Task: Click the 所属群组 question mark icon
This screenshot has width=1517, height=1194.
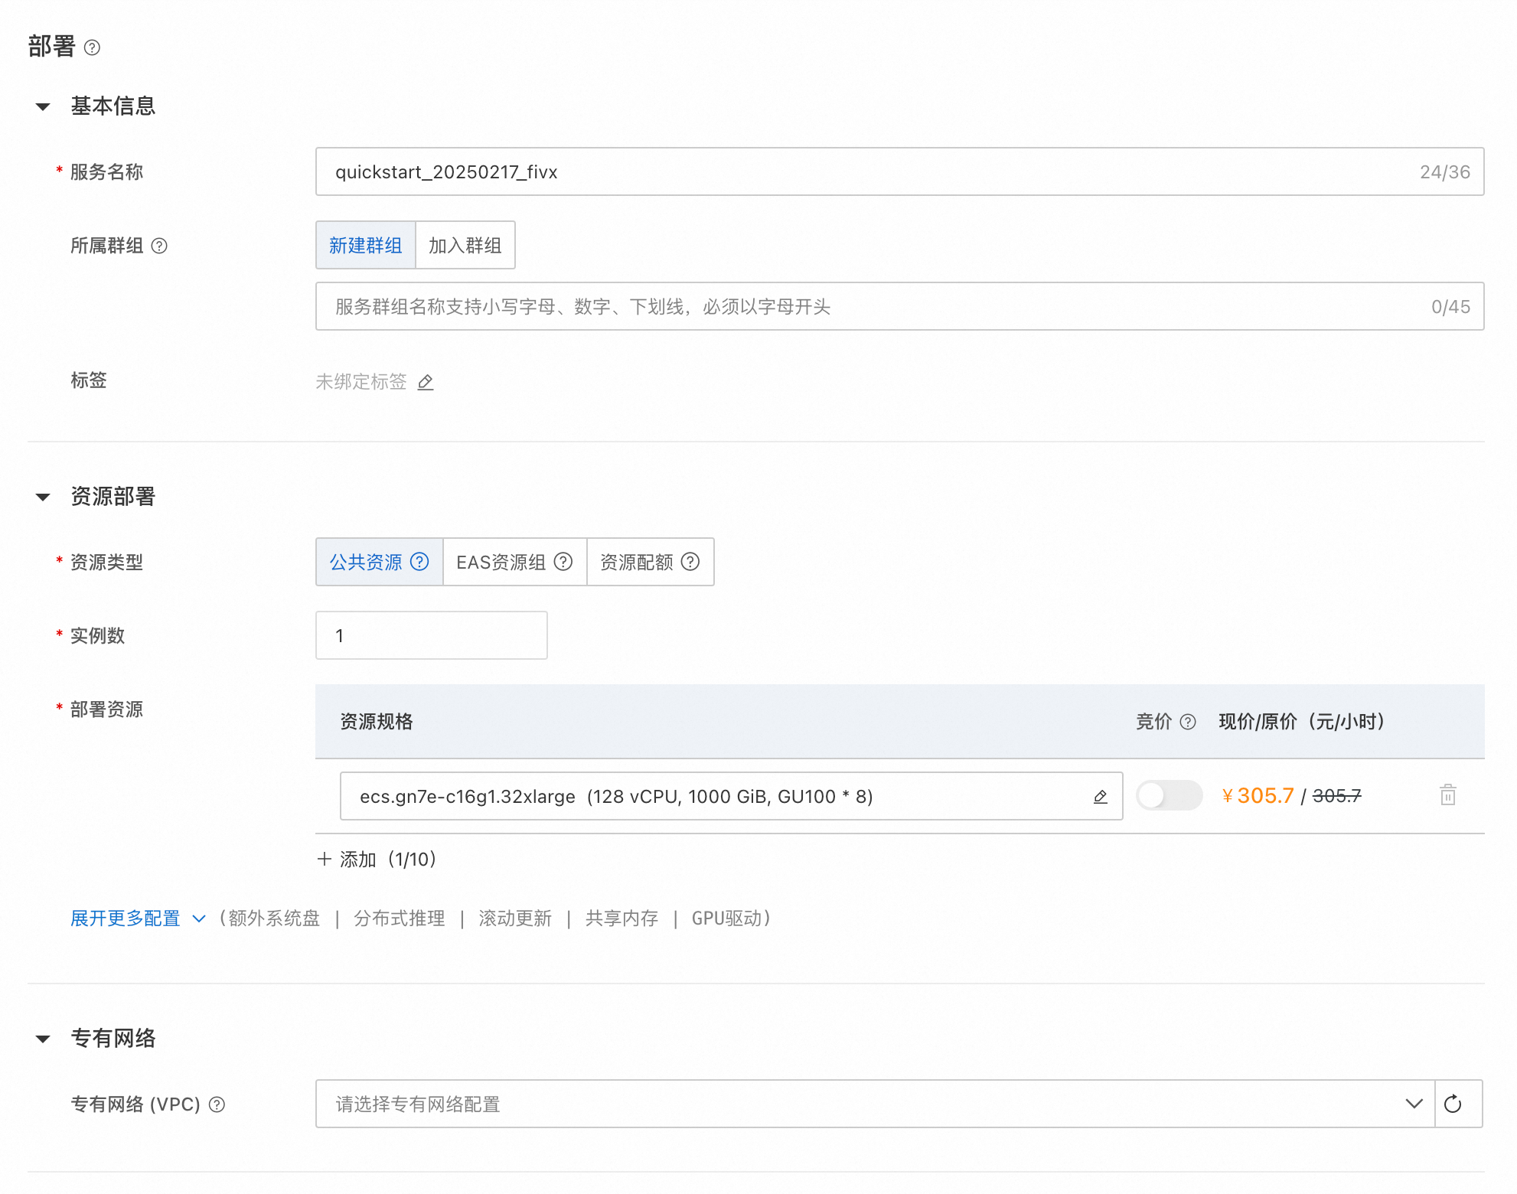Action: [159, 246]
